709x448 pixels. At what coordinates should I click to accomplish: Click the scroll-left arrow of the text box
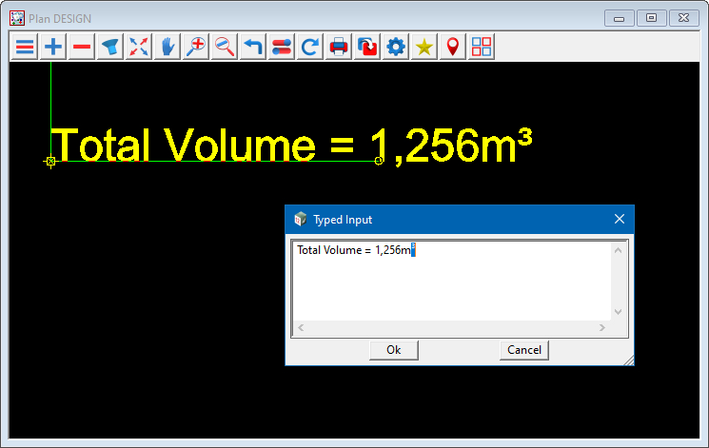pyautogui.click(x=301, y=328)
